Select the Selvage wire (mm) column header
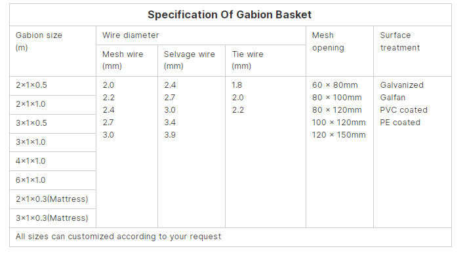The width and height of the screenshot is (467, 253). coord(192,61)
